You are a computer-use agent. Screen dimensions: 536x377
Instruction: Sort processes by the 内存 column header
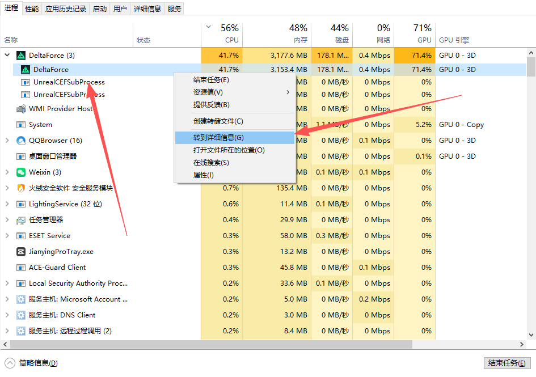pyautogui.click(x=300, y=40)
